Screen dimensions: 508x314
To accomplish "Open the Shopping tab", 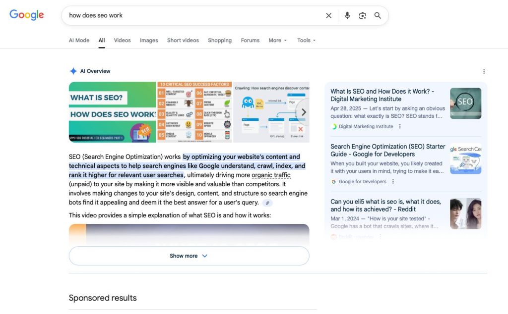I will (x=220, y=41).
